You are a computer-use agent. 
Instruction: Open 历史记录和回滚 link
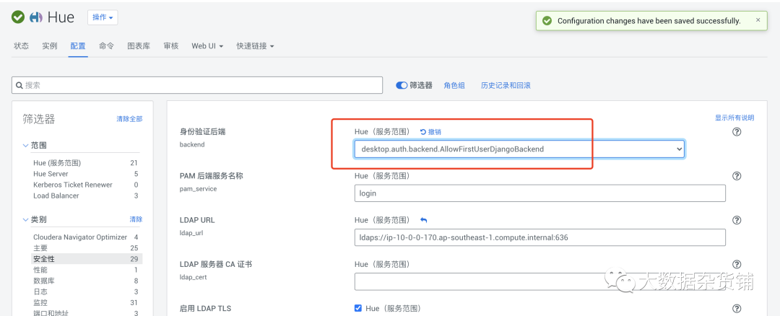pos(506,85)
